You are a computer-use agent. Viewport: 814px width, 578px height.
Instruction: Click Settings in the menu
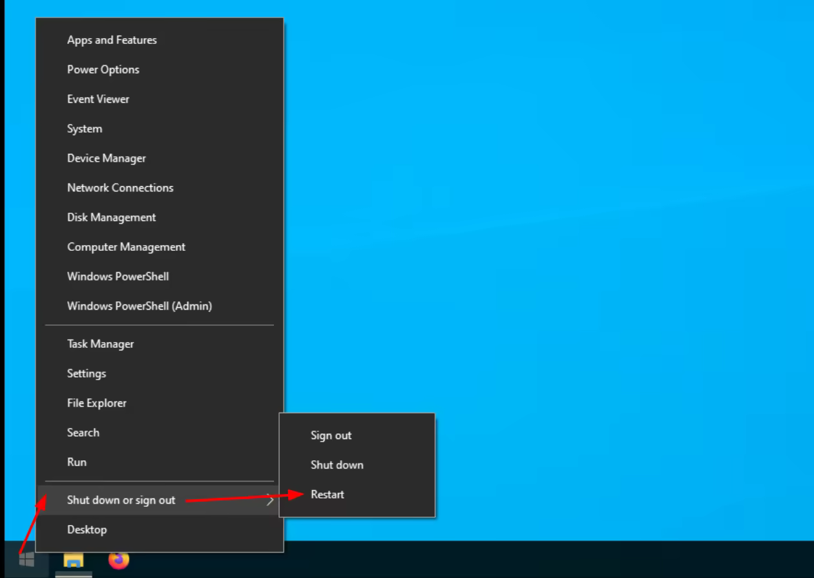click(x=86, y=374)
